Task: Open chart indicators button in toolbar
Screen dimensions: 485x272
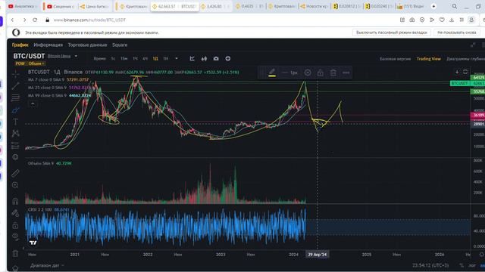Action: 192,59
